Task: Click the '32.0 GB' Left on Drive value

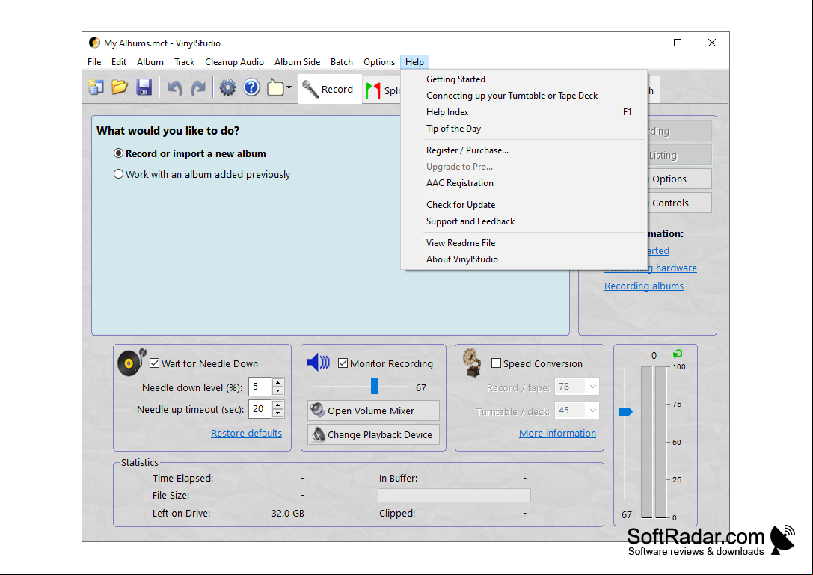Action: point(288,513)
